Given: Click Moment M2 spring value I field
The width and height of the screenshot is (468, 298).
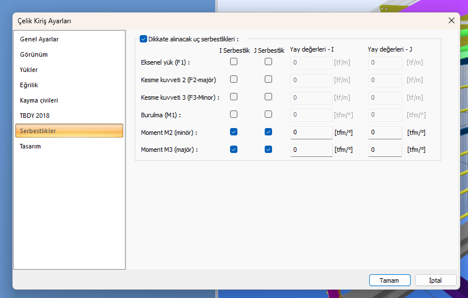Looking at the screenshot, I should 311,133.
